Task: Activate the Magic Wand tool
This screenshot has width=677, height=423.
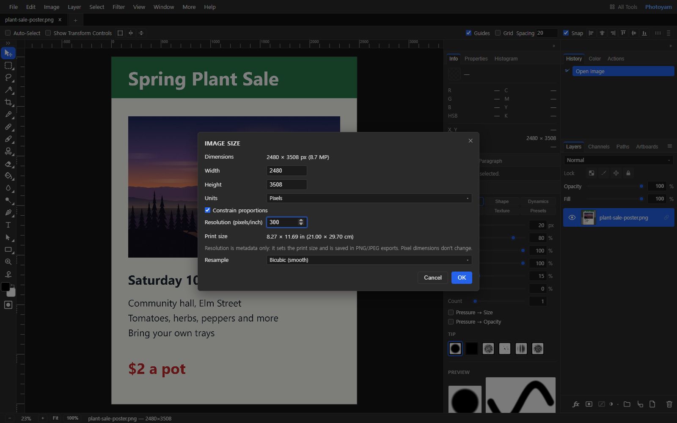Action: click(x=8, y=90)
